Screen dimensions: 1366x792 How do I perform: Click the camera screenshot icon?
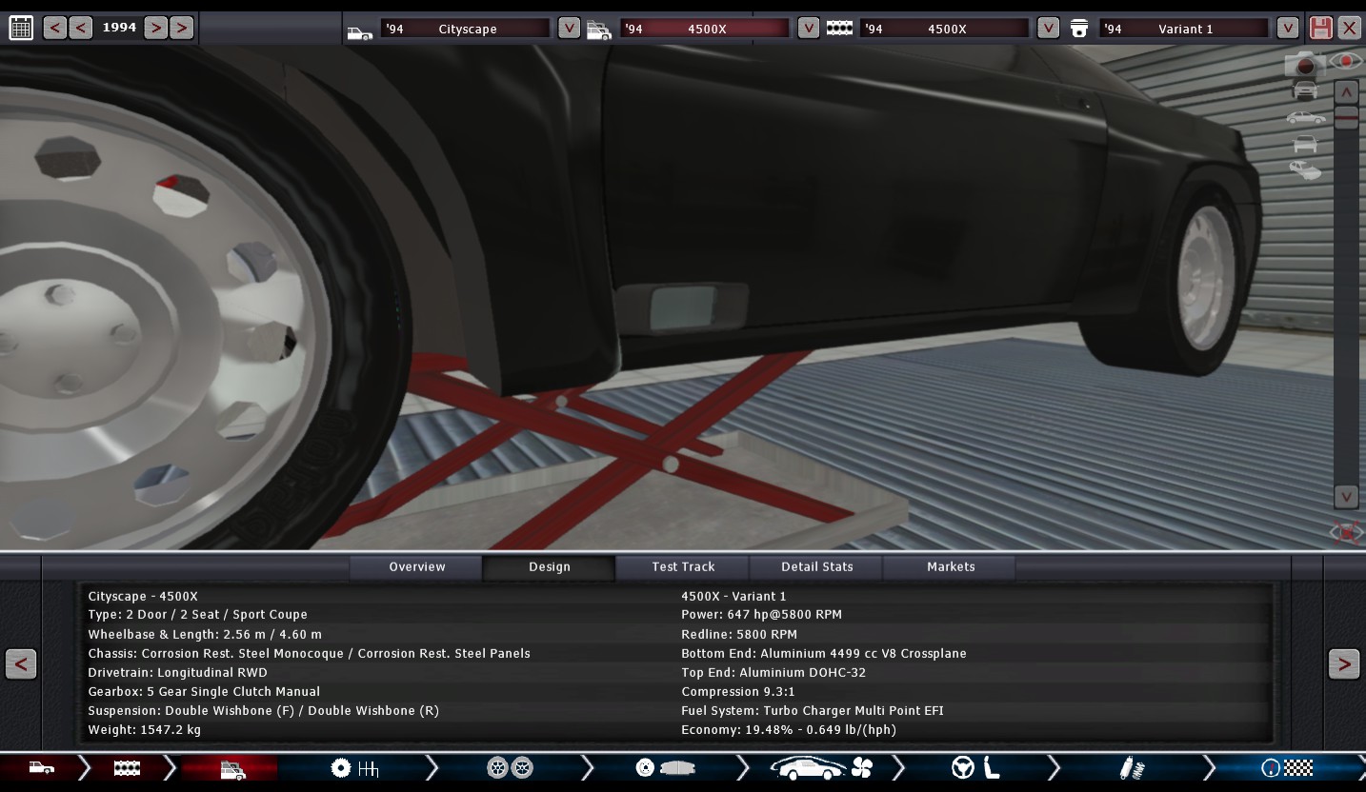tap(1304, 64)
